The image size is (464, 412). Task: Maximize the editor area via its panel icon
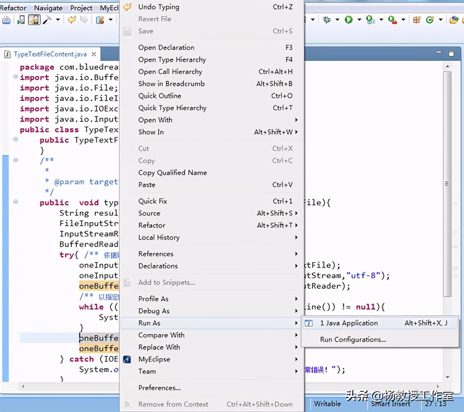[x=451, y=53]
